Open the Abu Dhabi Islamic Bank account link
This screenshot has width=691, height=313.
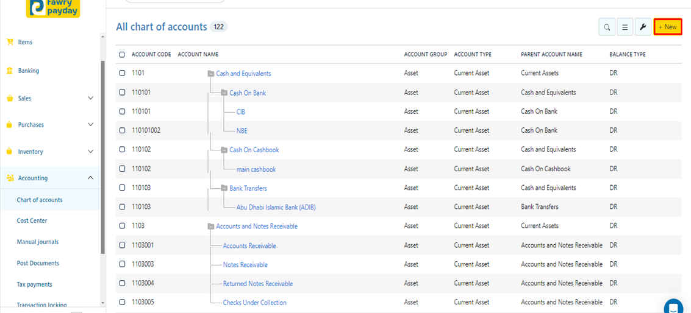(276, 207)
